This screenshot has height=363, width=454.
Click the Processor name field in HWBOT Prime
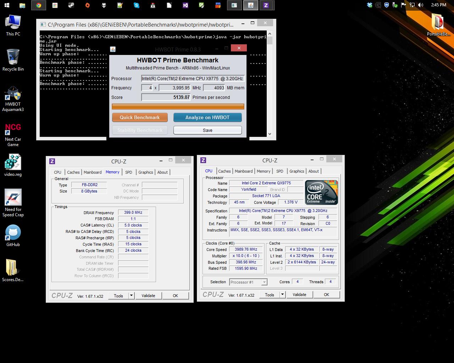point(193,79)
